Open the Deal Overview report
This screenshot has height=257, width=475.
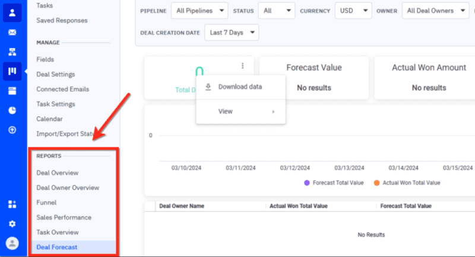point(57,173)
